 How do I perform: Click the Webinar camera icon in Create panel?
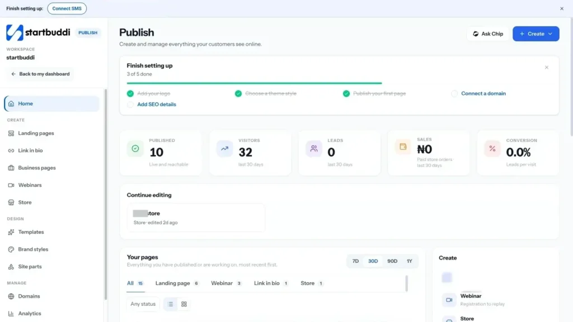coord(449,300)
